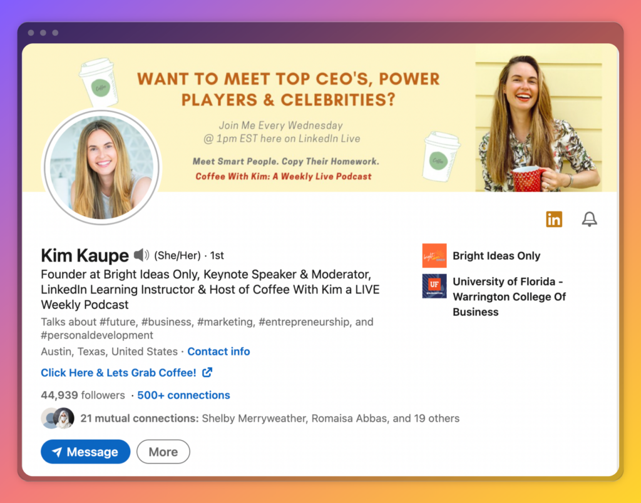Click the notification bell icon
Viewport: 641px width, 503px height.
(589, 219)
